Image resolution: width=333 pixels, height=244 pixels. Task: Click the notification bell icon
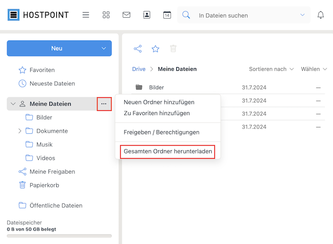click(x=321, y=15)
